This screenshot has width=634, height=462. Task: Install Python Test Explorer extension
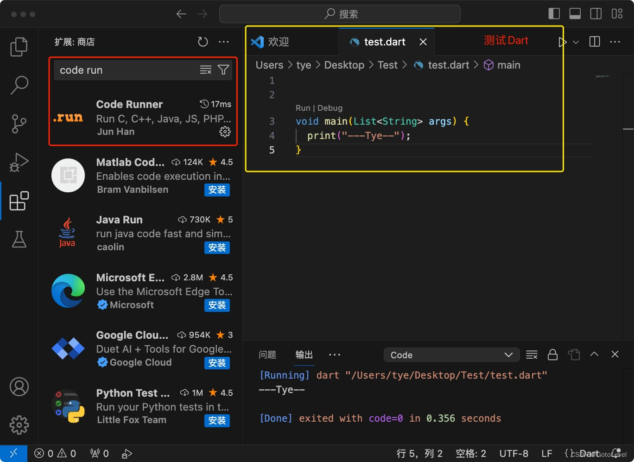(217, 421)
